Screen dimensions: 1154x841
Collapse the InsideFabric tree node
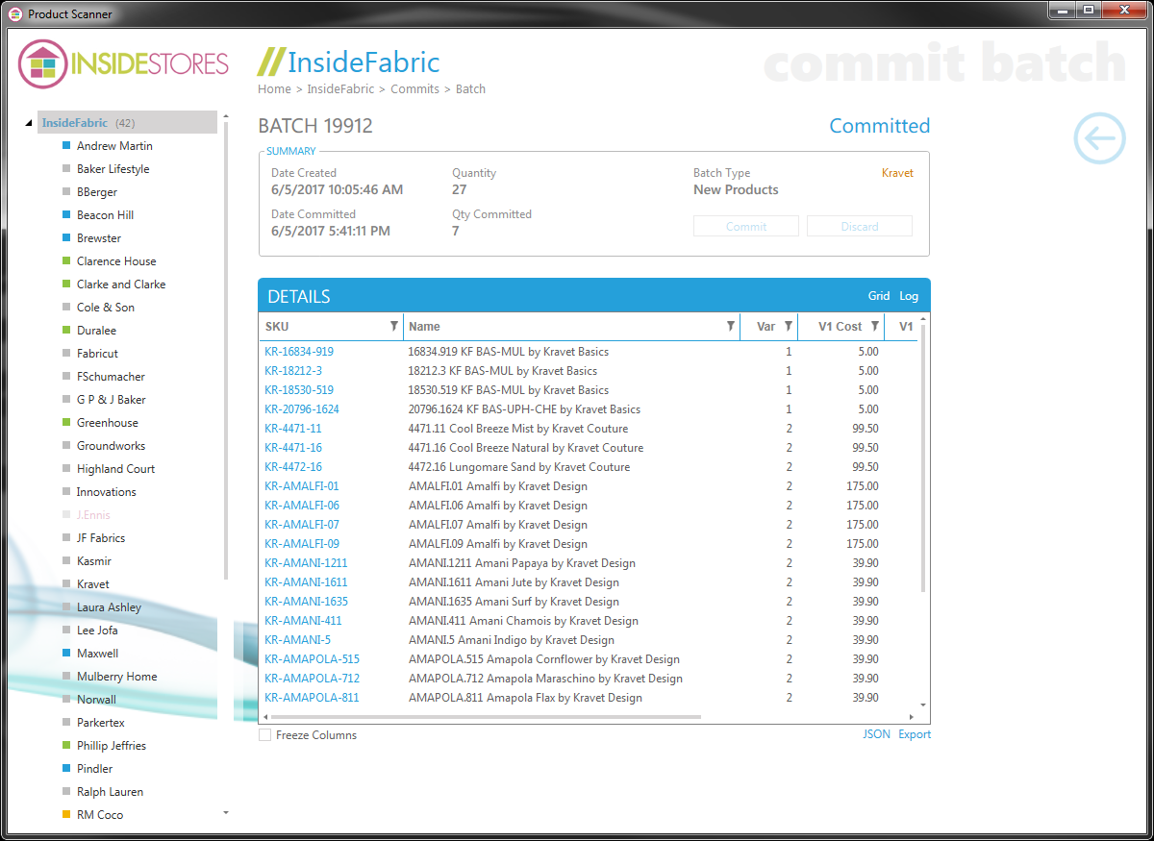tap(28, 123)
